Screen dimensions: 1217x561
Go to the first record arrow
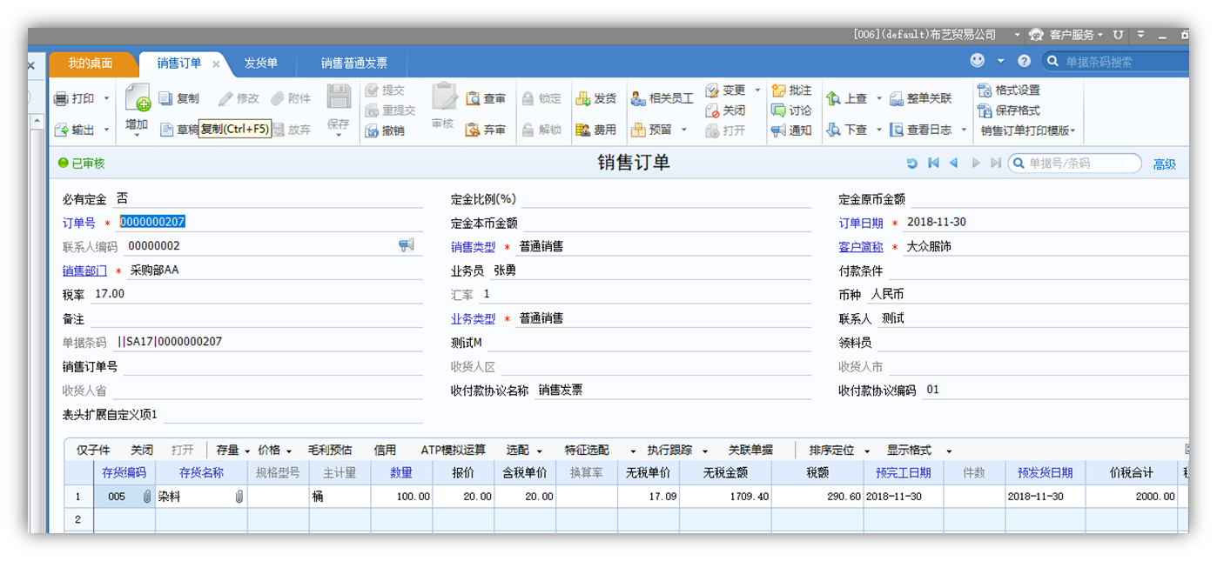coord(933,164)
